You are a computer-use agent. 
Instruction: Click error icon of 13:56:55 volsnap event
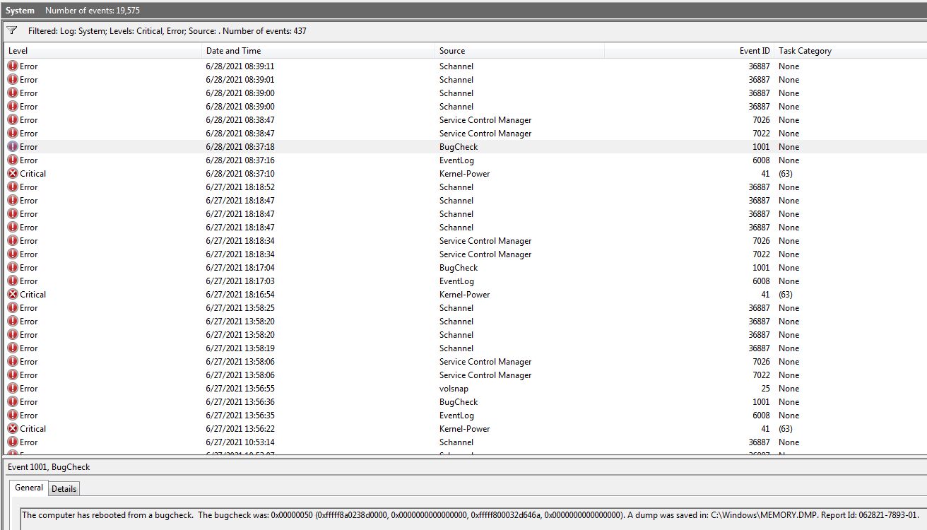click(x=13, y=389)
